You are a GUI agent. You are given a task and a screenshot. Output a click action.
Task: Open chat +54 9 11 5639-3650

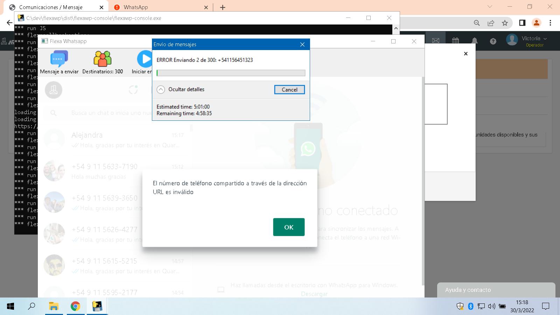[x=115, y=203]
